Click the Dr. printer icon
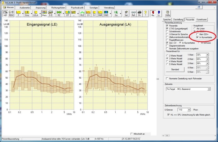This screenshot has width=218, height=142. [x=140, y=14]
